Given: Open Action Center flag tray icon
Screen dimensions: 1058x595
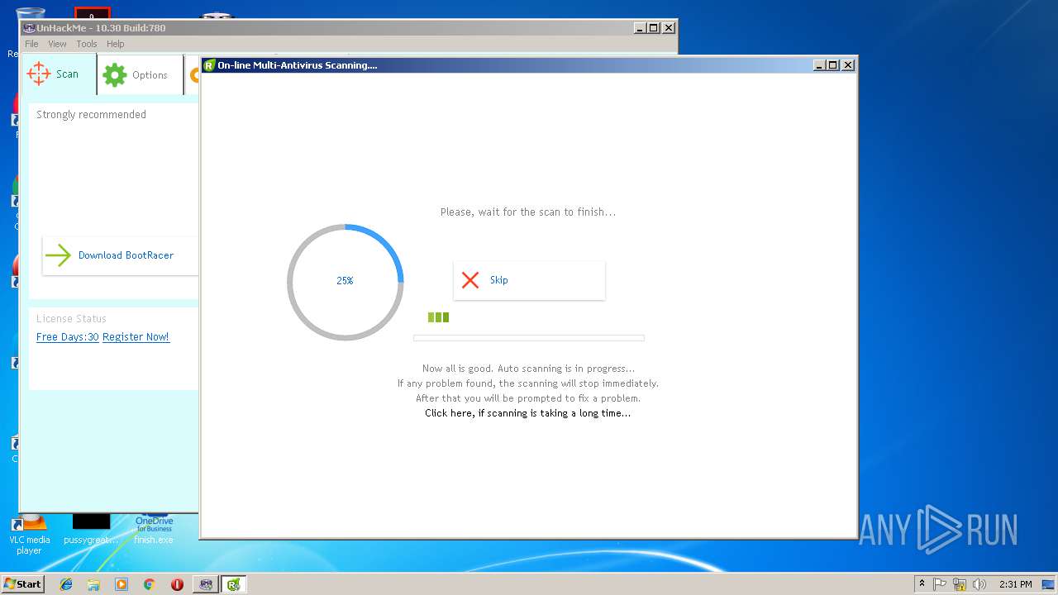Looking at the screenshot, I should pos(940,584).
